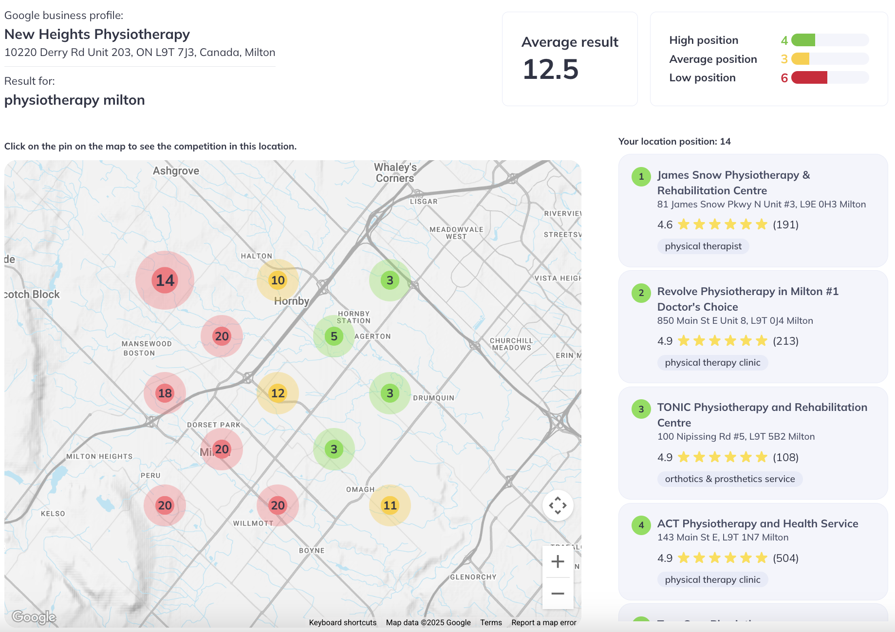The height and width of the screenshot is (632, 895).
Task: Click the Google logo on map
Action: pyautogui.click(x=34, y=617)
